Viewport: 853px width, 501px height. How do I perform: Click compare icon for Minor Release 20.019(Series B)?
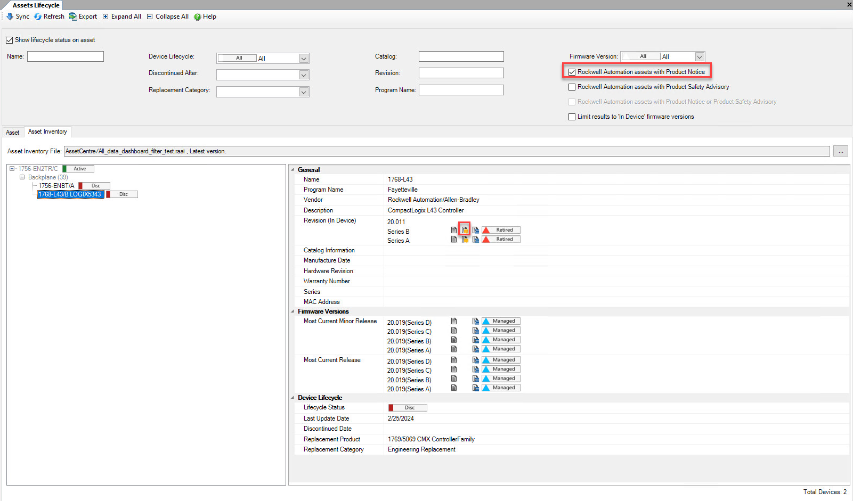[476, 340]
